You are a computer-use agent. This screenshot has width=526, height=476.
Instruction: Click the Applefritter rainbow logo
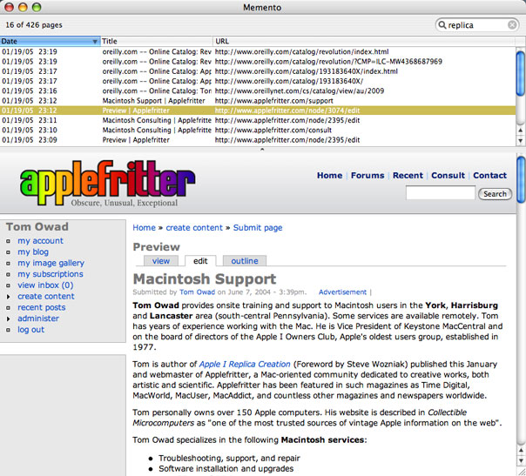[x=107, y=183]
